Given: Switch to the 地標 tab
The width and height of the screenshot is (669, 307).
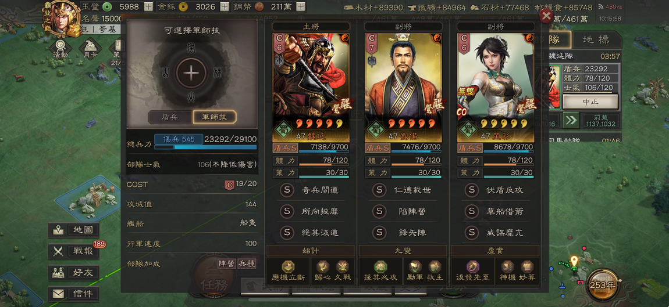Looking at the screenshot, I should point(596,40).
